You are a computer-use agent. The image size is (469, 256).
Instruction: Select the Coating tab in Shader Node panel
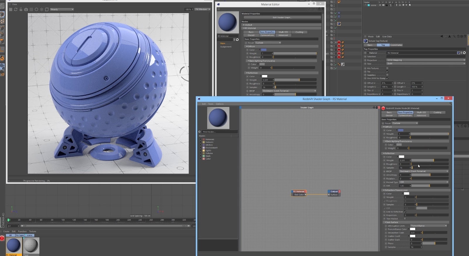point(437,112)
